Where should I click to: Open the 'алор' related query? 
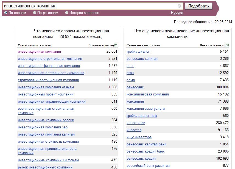[130, 66]
